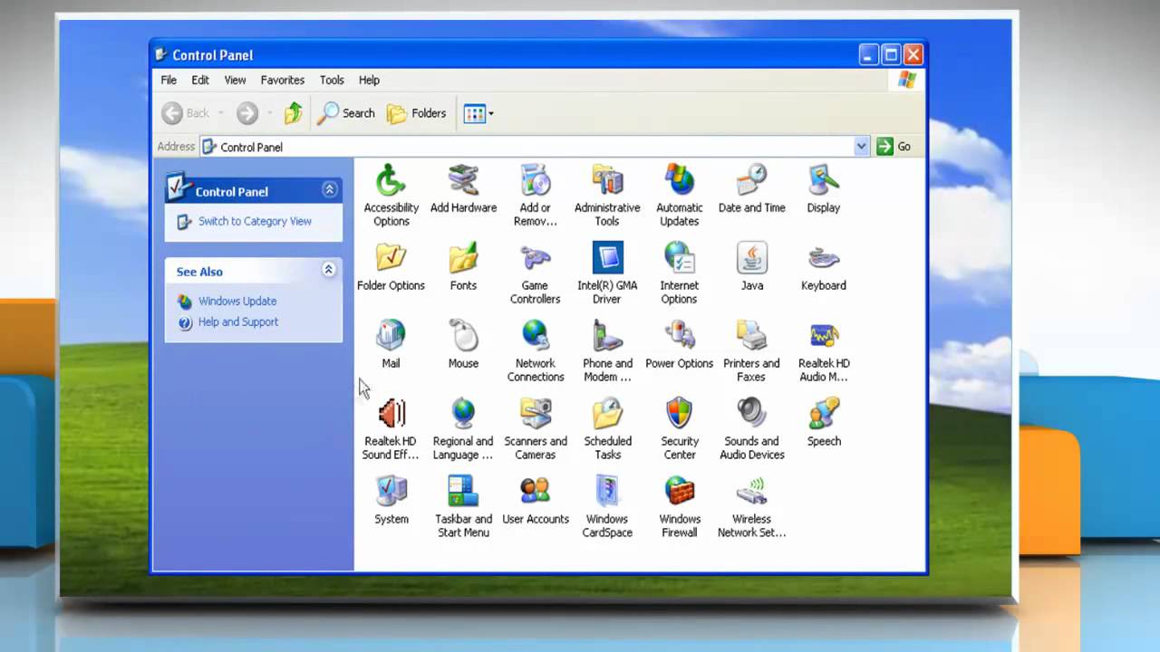This screenshot has height=652, width=1160.
Task: Open the Favorites menu
Action: (x=283, y=80)
